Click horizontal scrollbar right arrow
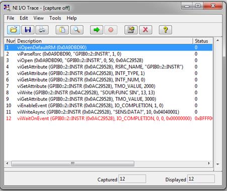Image resolution: width=227 pixels, height=191 pixels. (209, 163)
